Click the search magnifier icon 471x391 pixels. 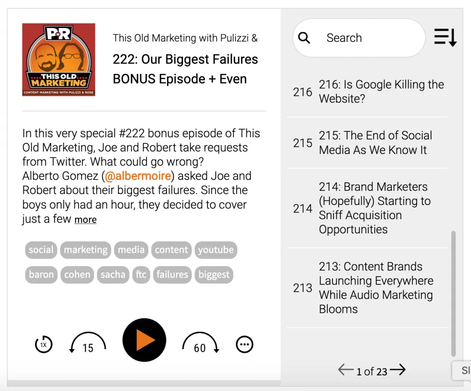coord(304,38)
